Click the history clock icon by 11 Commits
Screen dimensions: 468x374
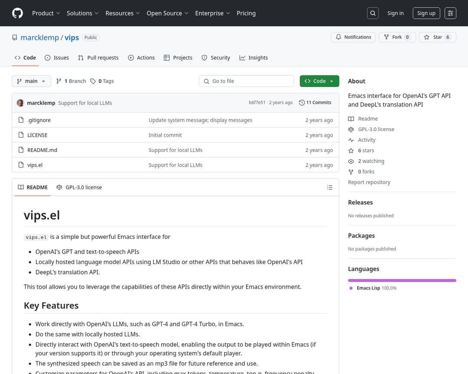[302, 103]
